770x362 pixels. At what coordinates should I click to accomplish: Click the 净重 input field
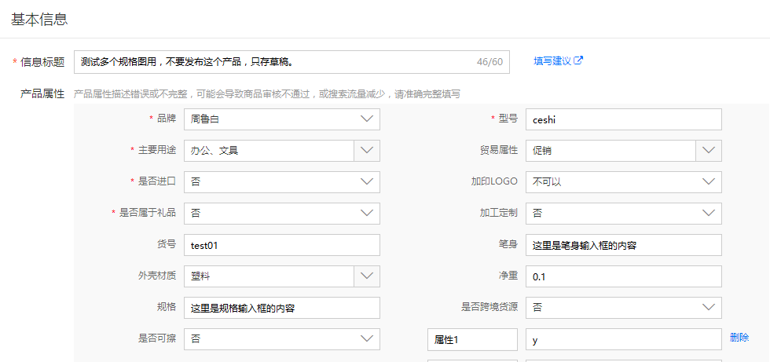click(x=622, y=276)
